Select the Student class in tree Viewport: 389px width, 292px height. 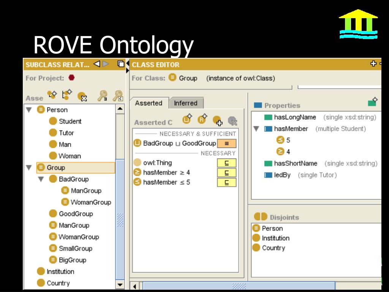tap(65, 121)
